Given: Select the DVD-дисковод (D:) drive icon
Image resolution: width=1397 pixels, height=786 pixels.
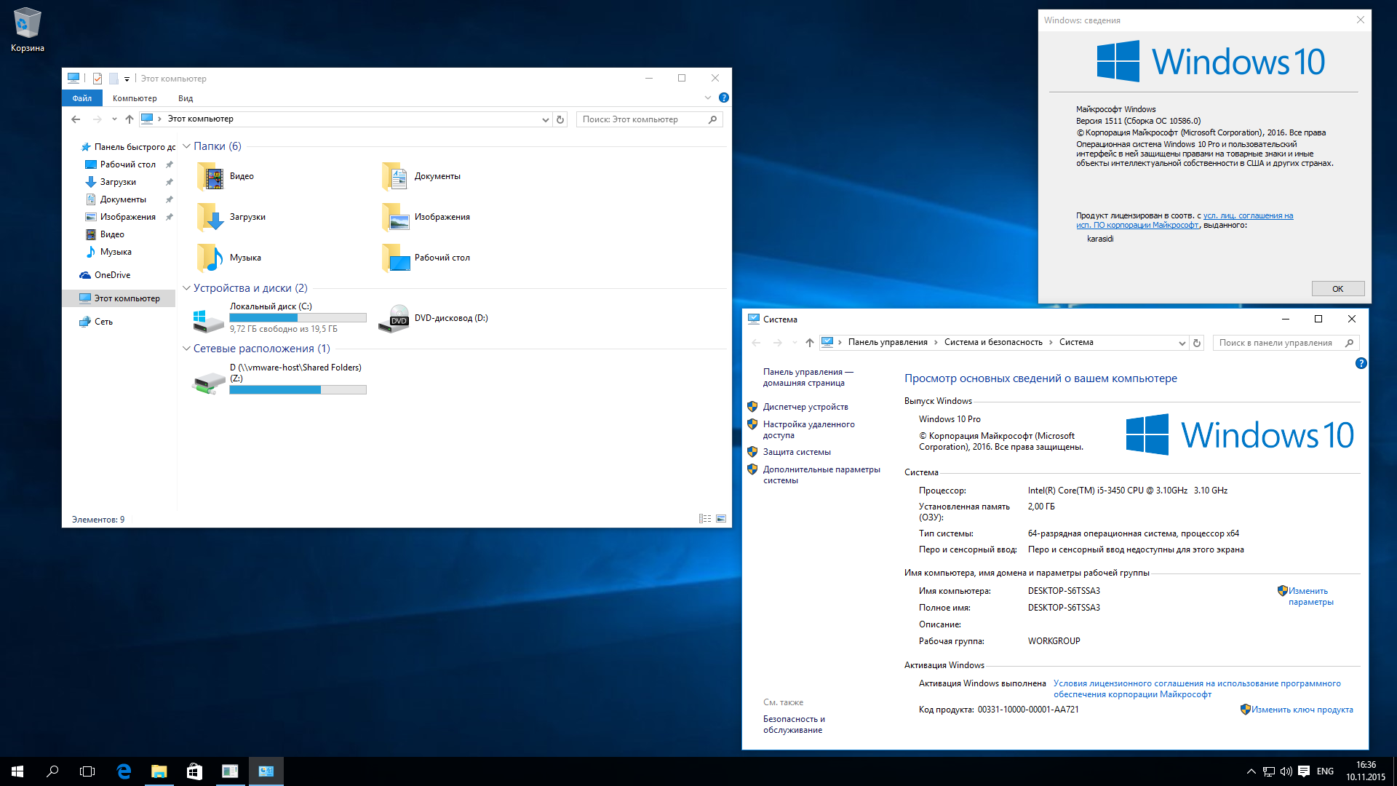Looking at the screenshot, I should [x=394, y=319].
